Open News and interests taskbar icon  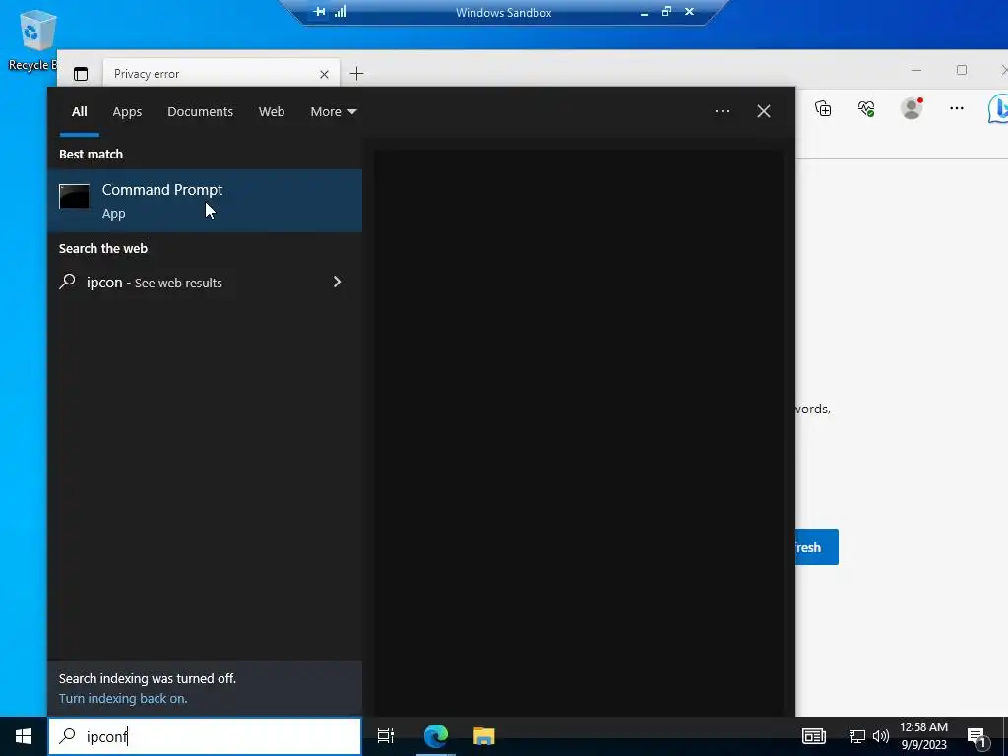[x=814, y=736]
